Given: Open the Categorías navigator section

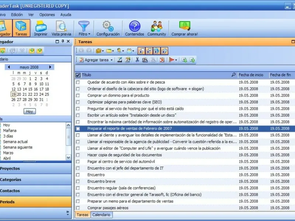Looking at the screenshot, I should (35, 179).
